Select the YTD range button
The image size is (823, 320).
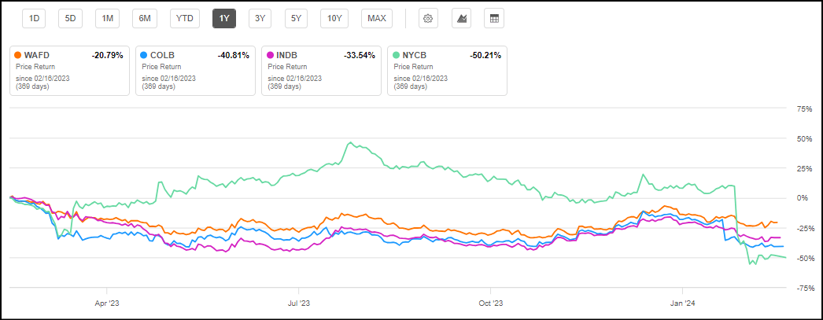[x=185, y=18]
